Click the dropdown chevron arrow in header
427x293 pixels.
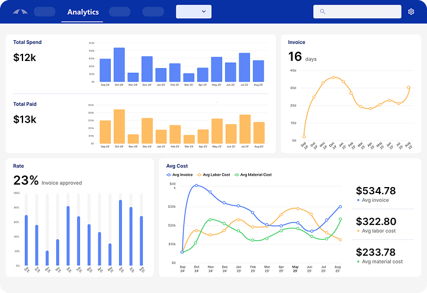204,11
